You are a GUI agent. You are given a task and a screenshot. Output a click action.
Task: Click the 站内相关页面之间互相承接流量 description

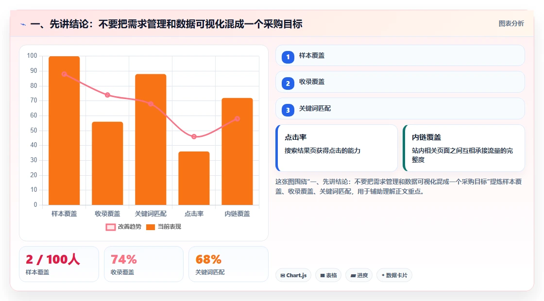pos(462,155)
